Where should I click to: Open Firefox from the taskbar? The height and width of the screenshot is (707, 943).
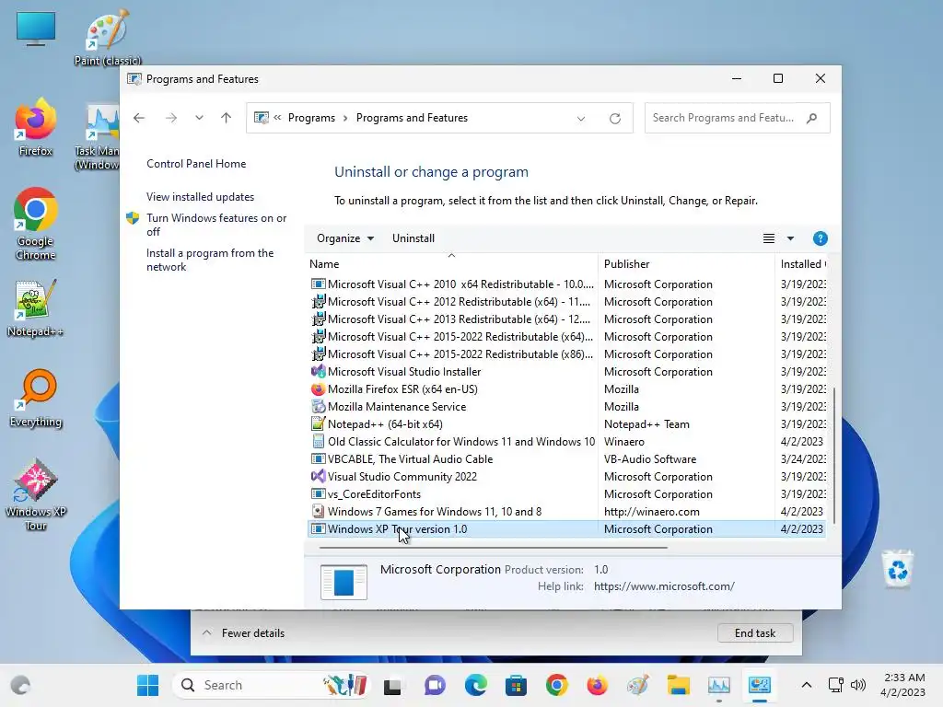click(x=597, y=685)
